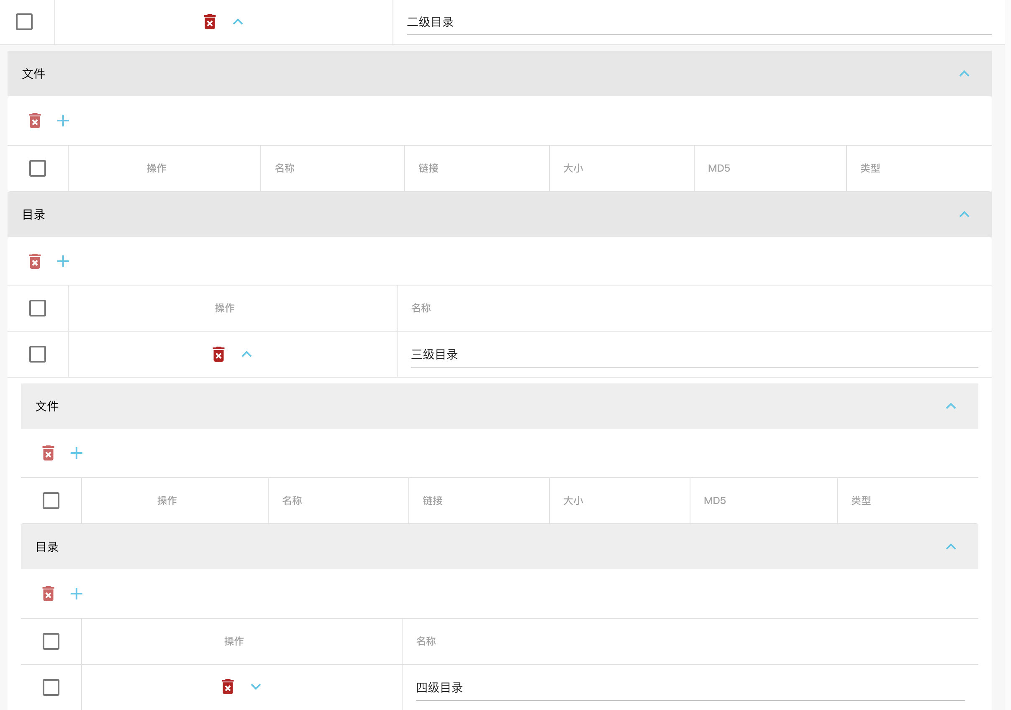Click the add plus icon under second-level 文件
Viewport: 1011px width, 710px height.
(63, 121)
